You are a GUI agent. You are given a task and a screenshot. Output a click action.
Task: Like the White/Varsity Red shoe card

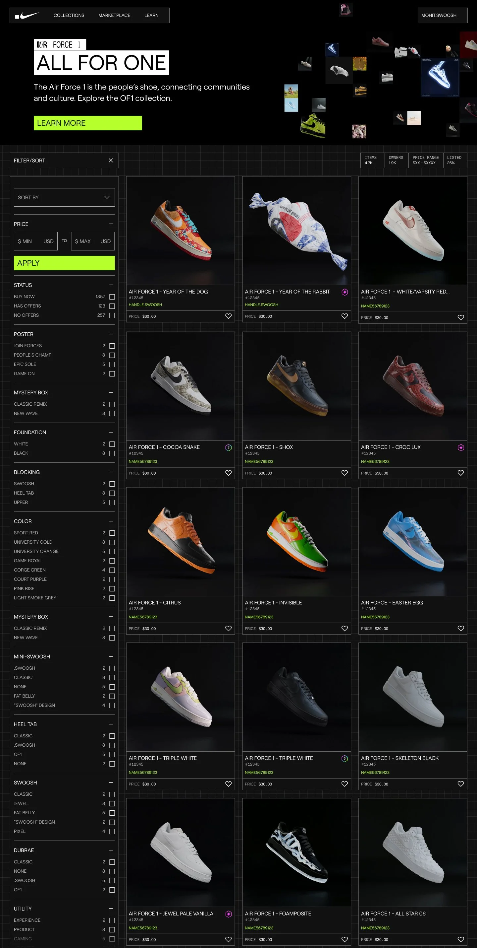(x=460, y=317)
